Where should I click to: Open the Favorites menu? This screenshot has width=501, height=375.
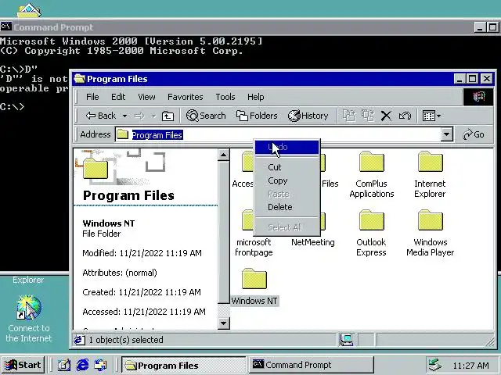(x=186, y=97)
